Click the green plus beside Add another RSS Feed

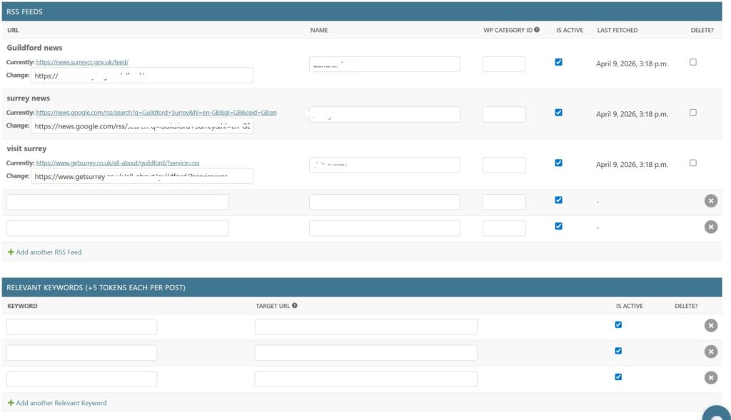[11, 252]
